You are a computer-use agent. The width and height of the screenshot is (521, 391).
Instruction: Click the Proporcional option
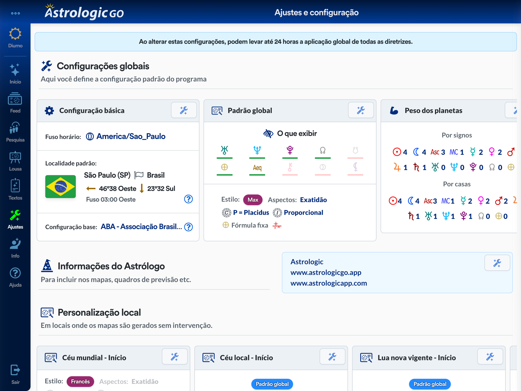[298, 213]
